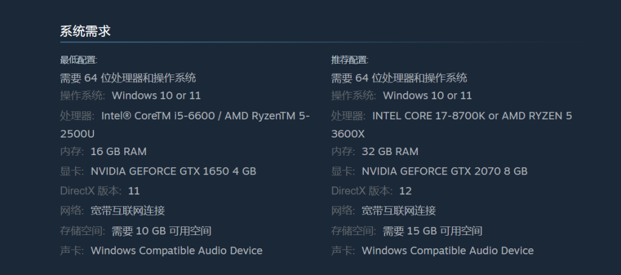Click minimum 需要 64 位处理器和操作系统 line
The image size is (621, 275).
127,78
